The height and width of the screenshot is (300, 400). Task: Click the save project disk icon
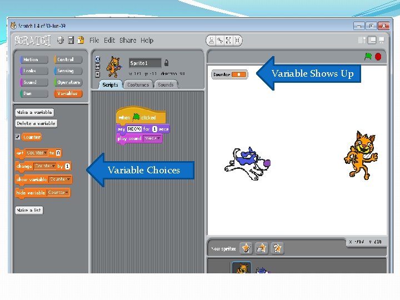[x=71, y=41]
